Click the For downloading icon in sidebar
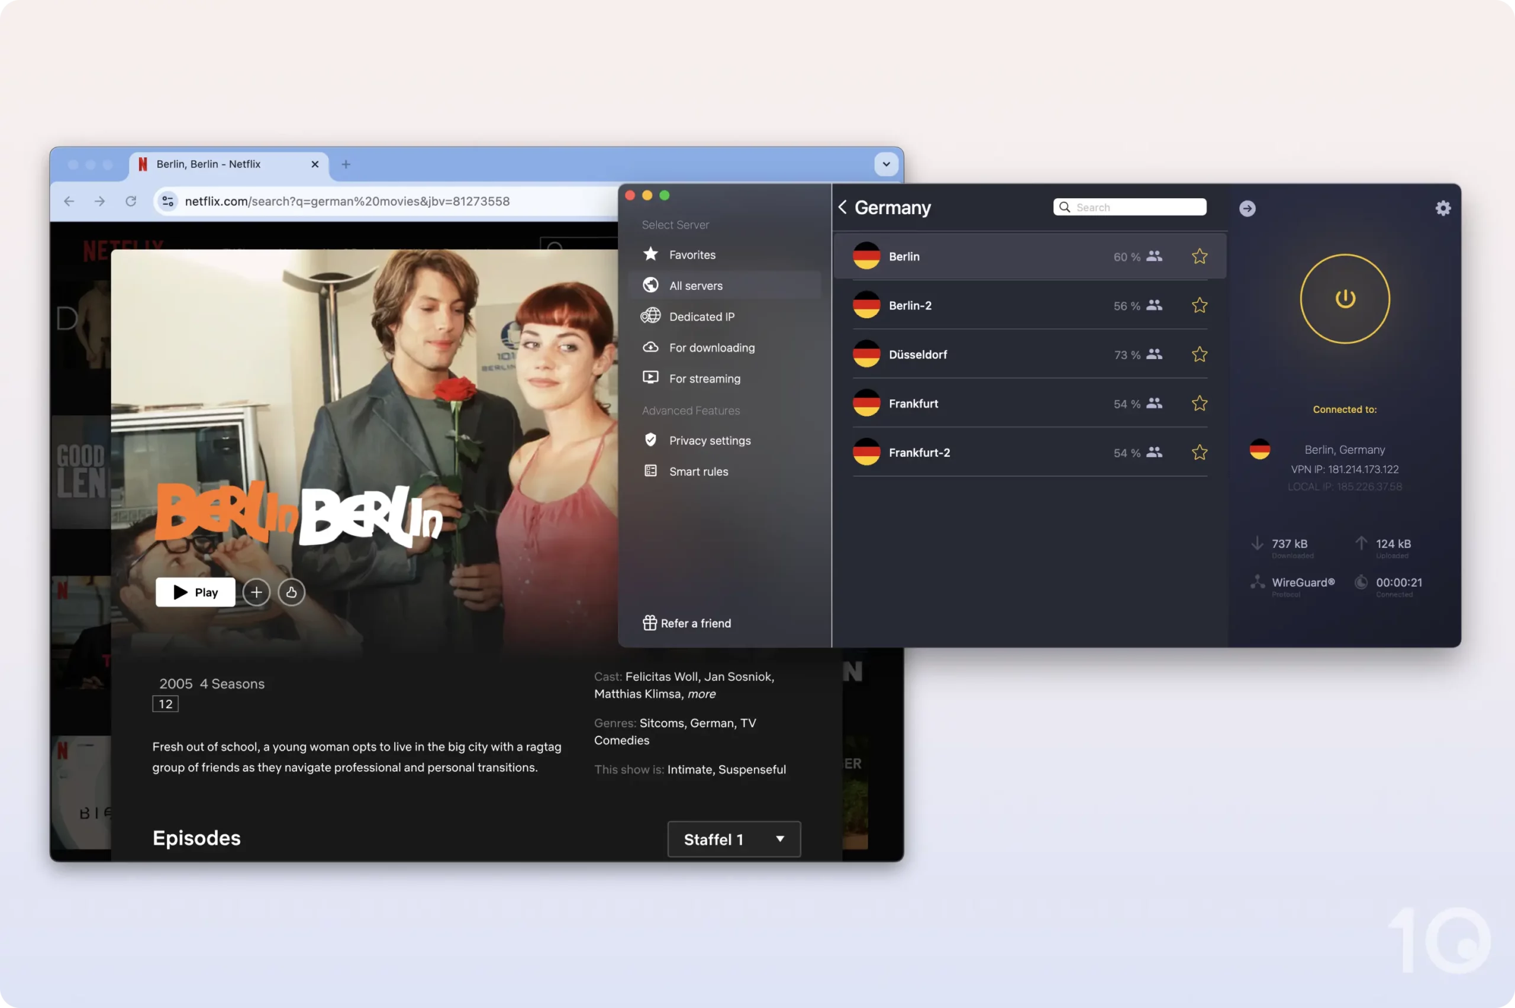The width and height of the screenshot is (1515, 1008). pyautogui.click(x=649, y=347)
